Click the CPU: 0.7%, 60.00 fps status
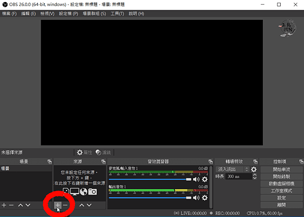Screen dimensions: 304x217 pos(264,213)
